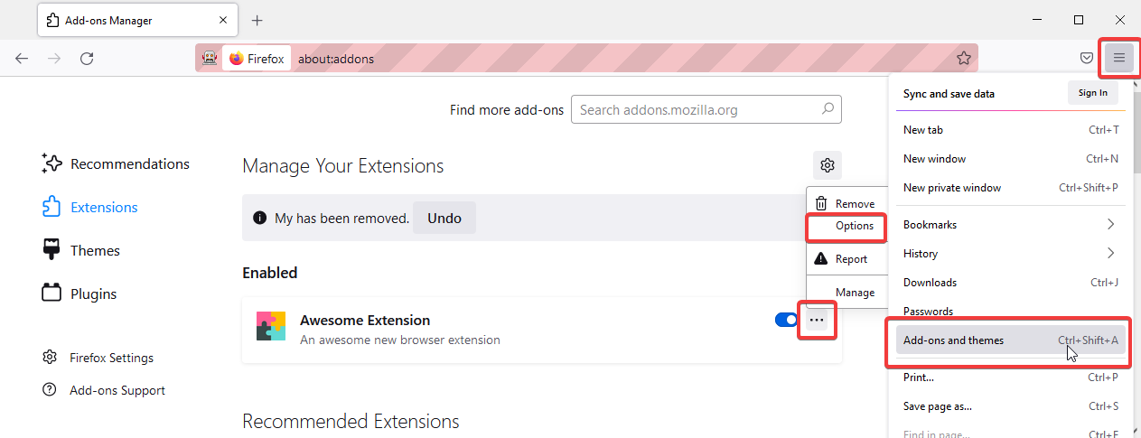Expand the History submenu
Screen dimensions: 1141x438
[x=1012, y=254]
